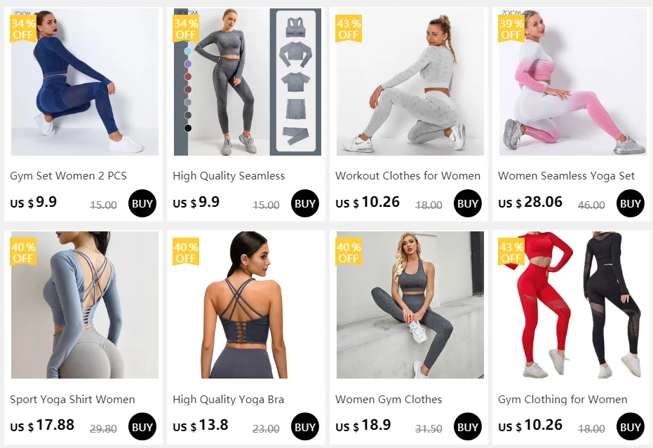The width and height of the screenshot is (653, 448).
Task: Click BUY for High Quality Yoga Bra
Action: pyautogui.click(x=305, y=427)
